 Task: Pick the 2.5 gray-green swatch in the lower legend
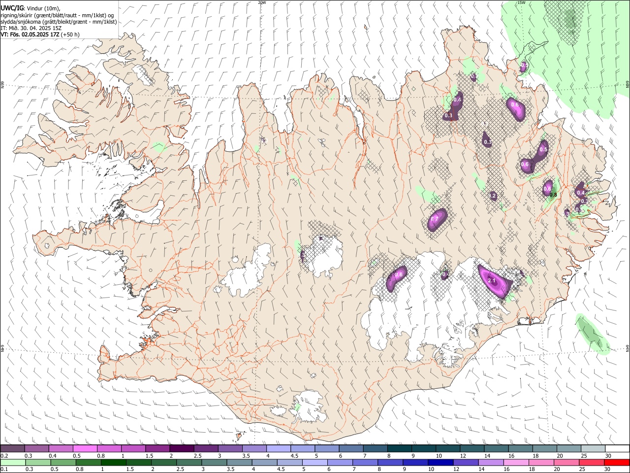(189, 463)
